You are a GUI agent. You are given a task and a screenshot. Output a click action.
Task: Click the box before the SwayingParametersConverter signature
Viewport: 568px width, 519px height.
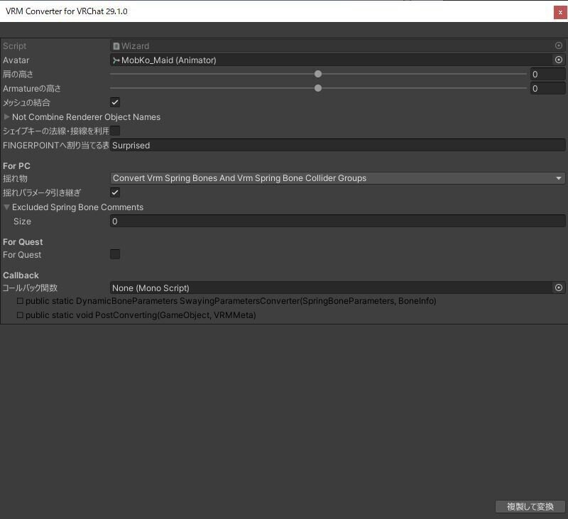coord(20,301)
